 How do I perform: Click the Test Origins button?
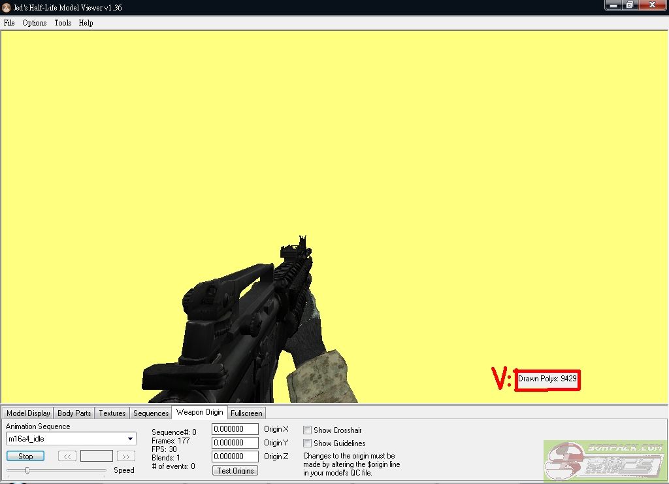235,470
